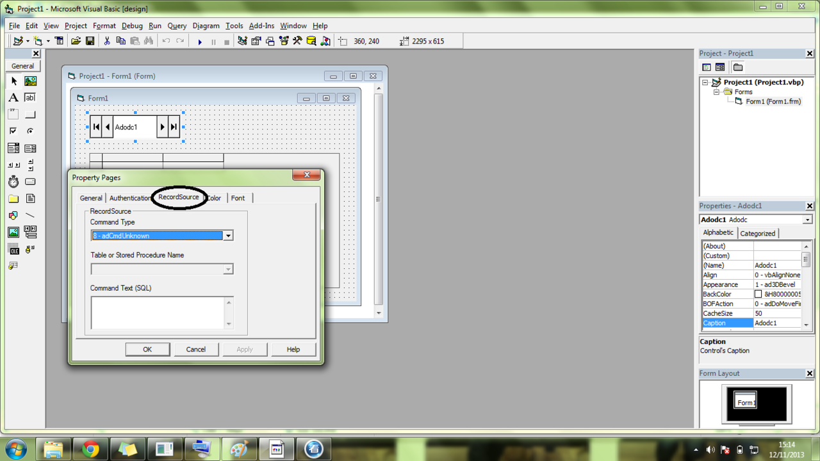
Task: Select the Label control tool
Action: 13,98
